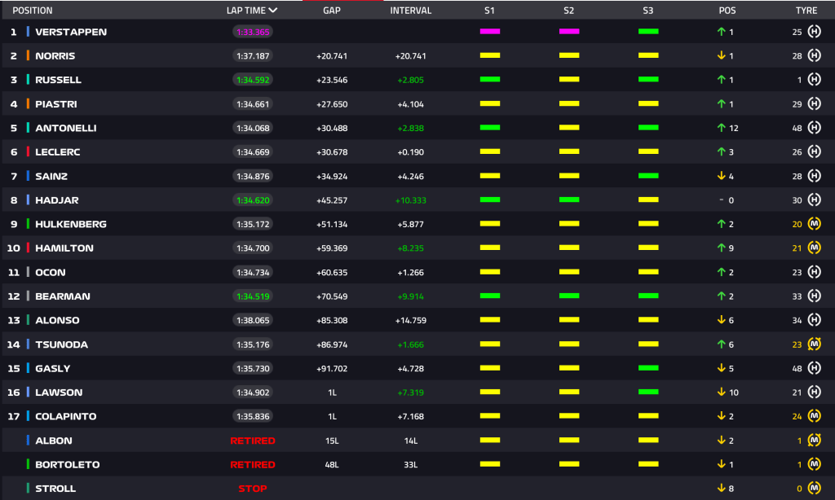Image resolution: width=835 pixels, height=500 pixels.
Task: Select the BORTOLETO driver name
Action: [67, 464]
